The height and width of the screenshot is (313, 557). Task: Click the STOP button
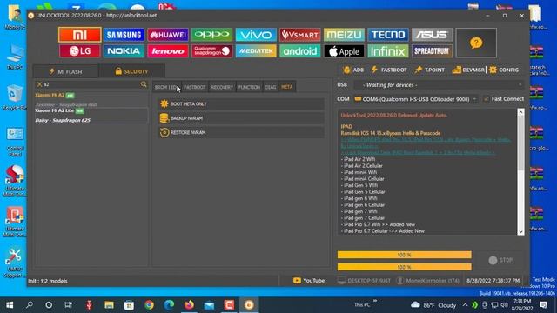(x=500, y=261)
